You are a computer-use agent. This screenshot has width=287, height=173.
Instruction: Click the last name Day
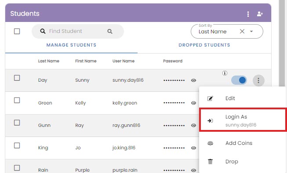[43, 80]
